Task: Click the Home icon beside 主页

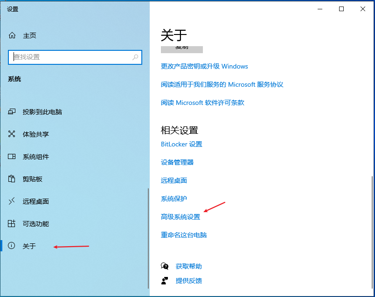Action: [x=12, y=35]
